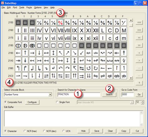Select Roman numeral one thousand C D cell

coord(18,45)
